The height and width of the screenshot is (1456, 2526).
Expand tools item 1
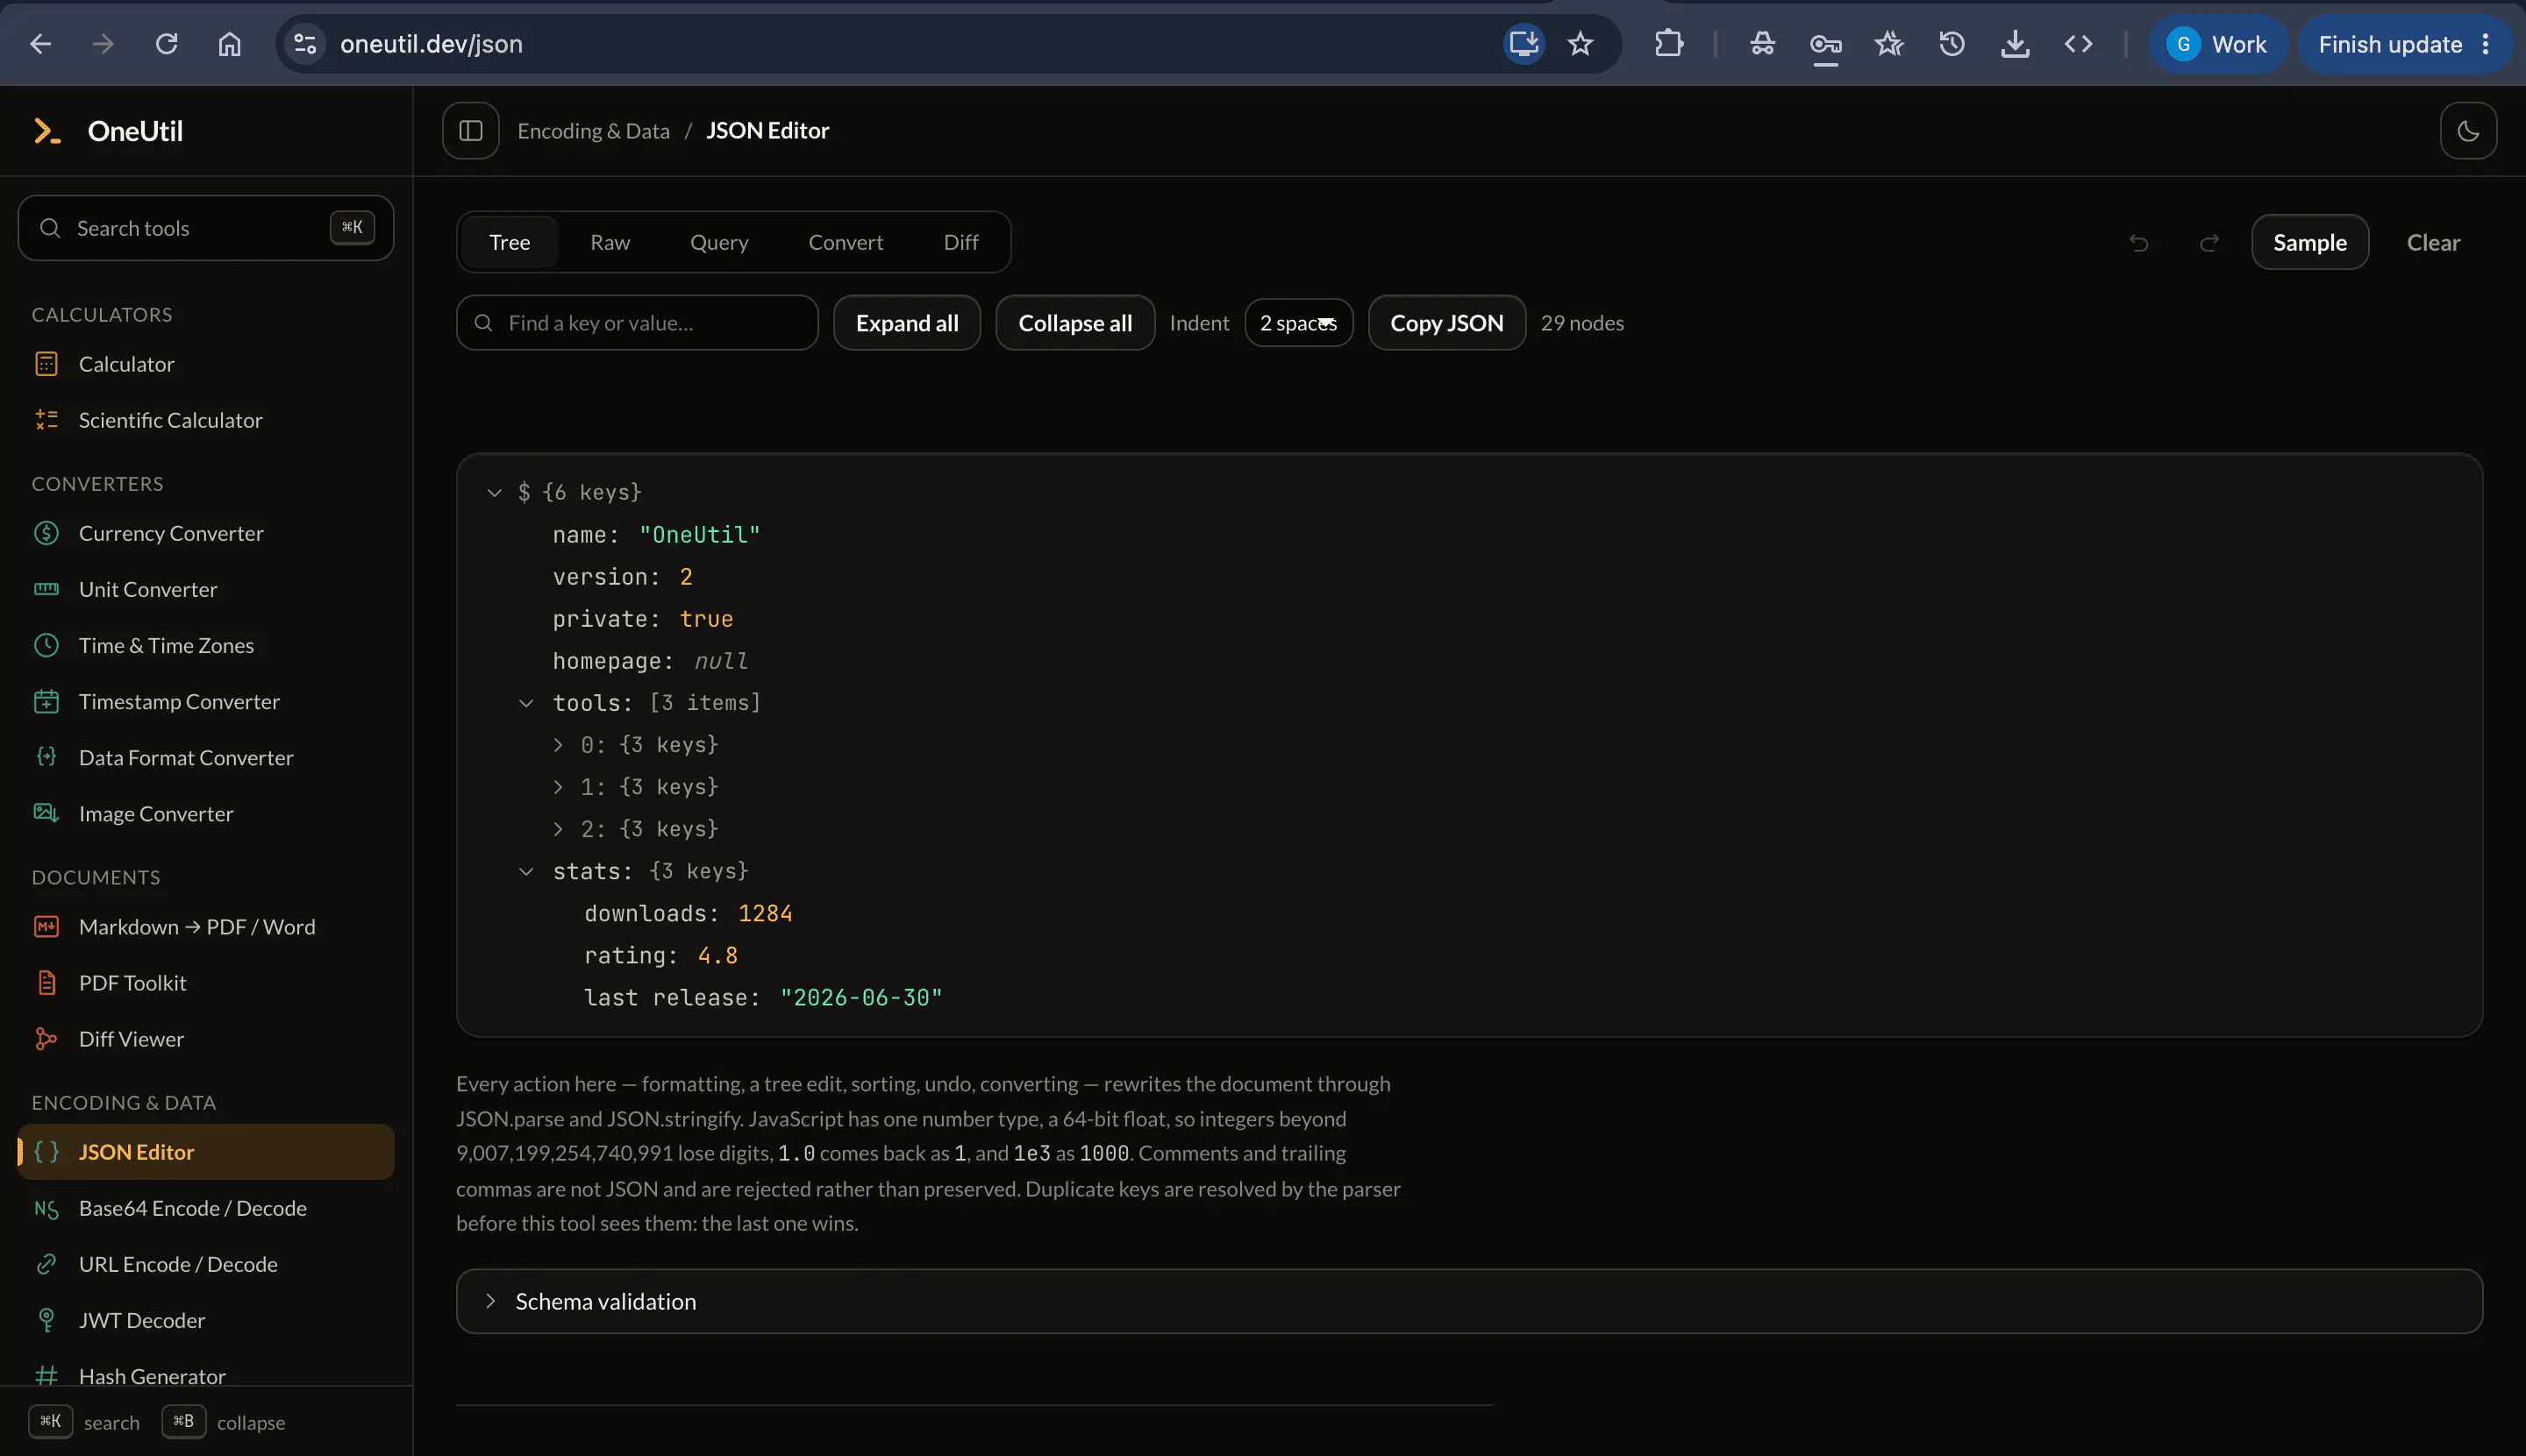(x=558, y=787)
